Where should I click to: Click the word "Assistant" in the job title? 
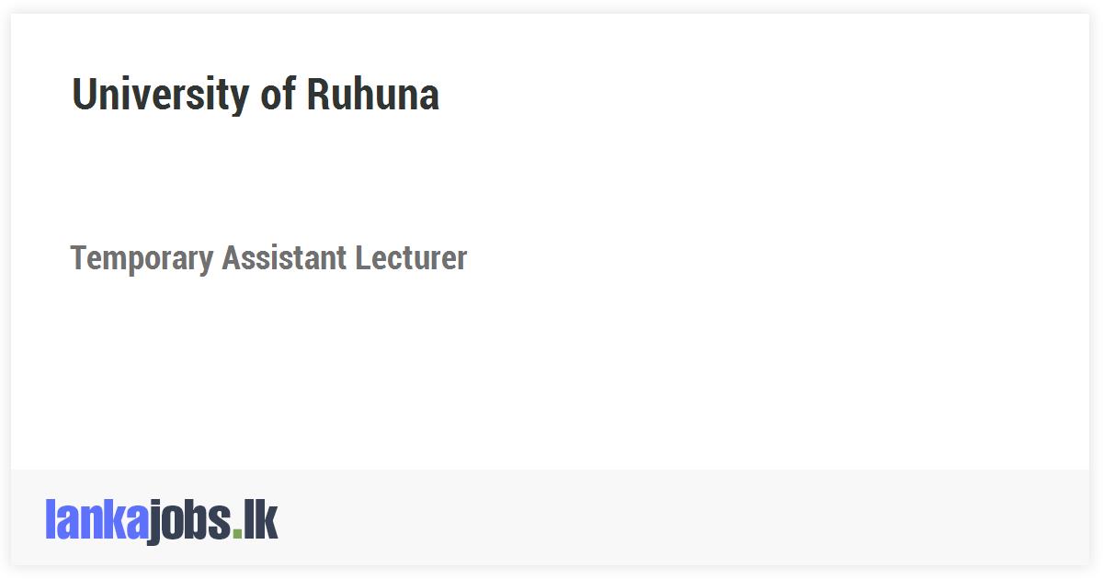(x=284, y=258)
